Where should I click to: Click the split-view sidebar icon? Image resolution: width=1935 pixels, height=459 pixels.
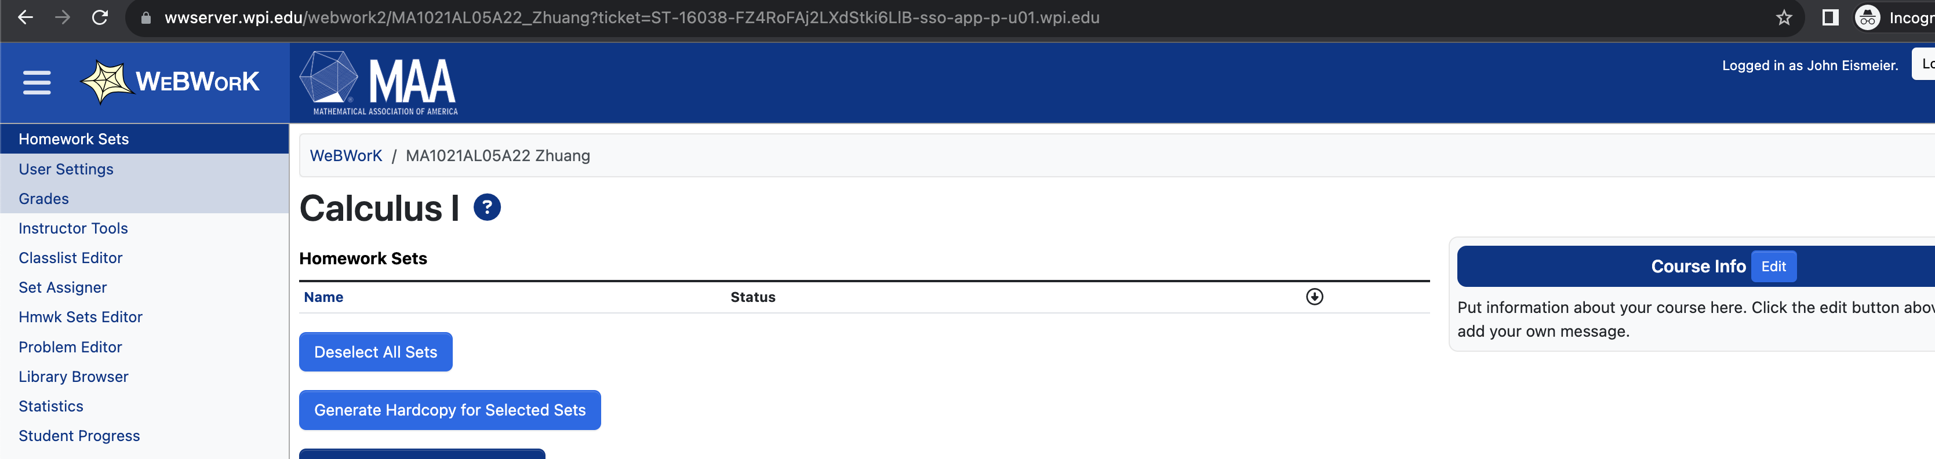[x=1830, y=18]
